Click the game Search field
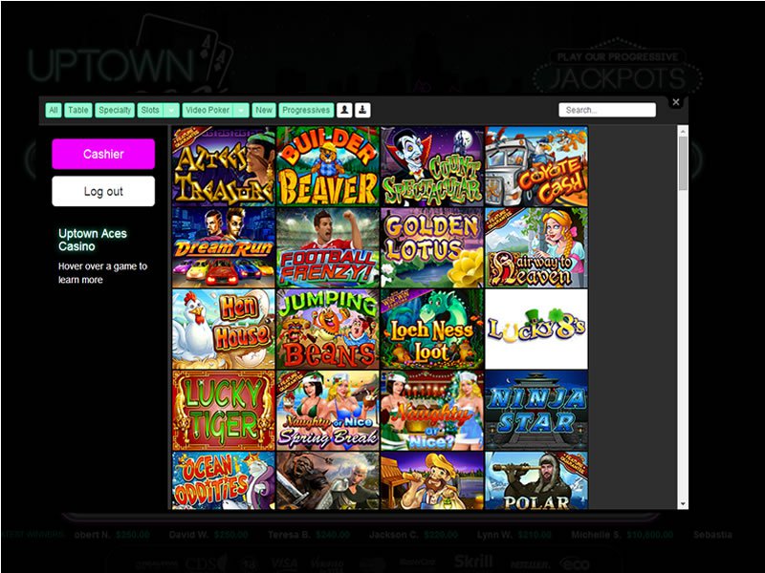The width and height of the screenshot is (765, 573). point(607,110)
